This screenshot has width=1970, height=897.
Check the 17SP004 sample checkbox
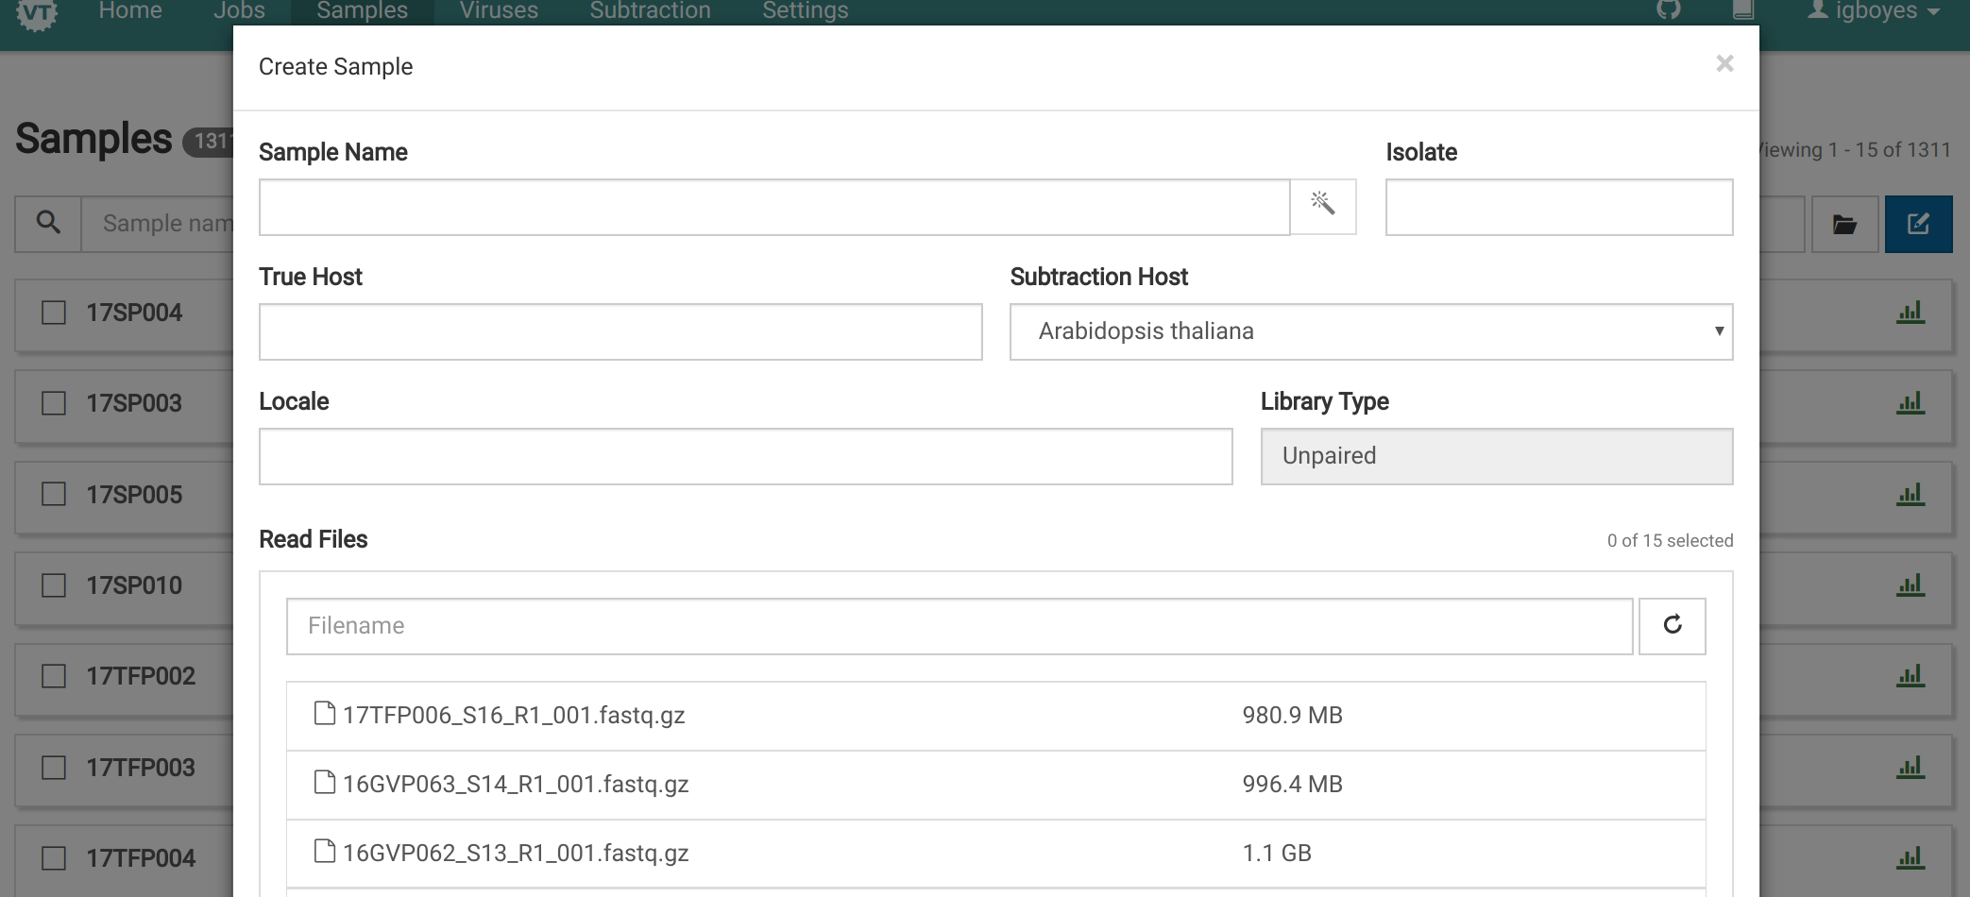[x=54, y=313]
